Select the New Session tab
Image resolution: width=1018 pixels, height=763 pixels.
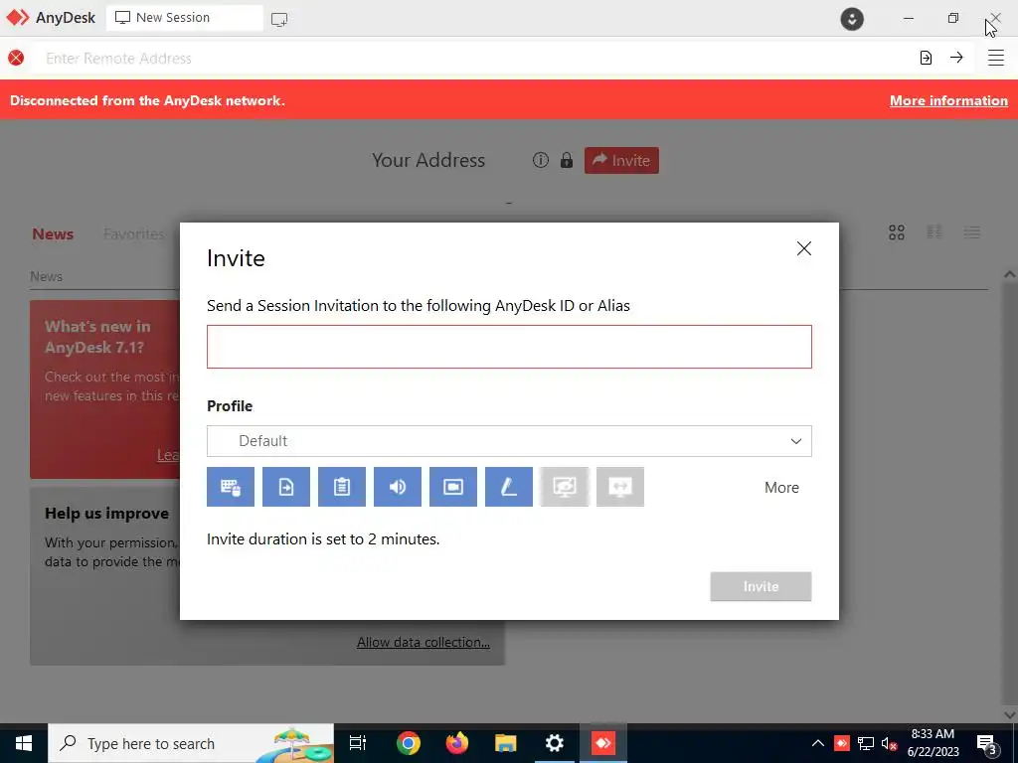[184, 18]
